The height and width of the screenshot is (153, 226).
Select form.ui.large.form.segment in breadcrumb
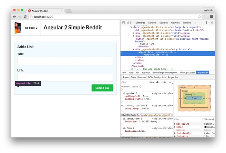(x=165, y=72)
